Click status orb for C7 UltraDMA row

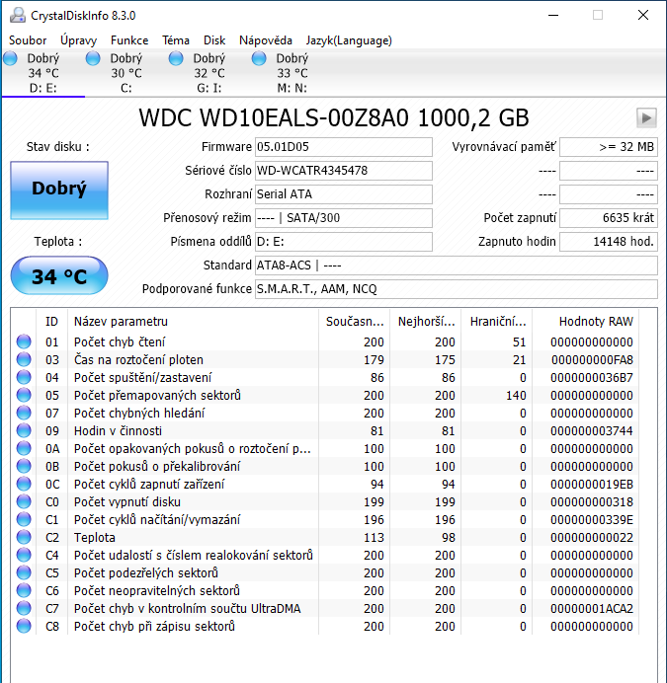point(24,608)
